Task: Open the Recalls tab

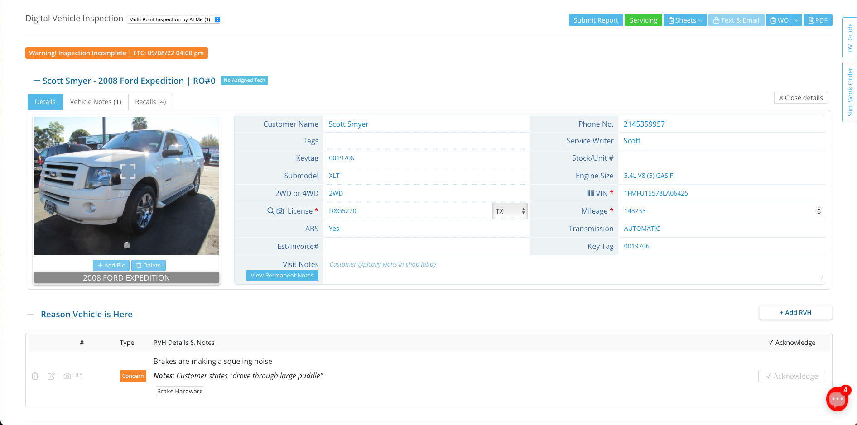Action: click(150, 102)
